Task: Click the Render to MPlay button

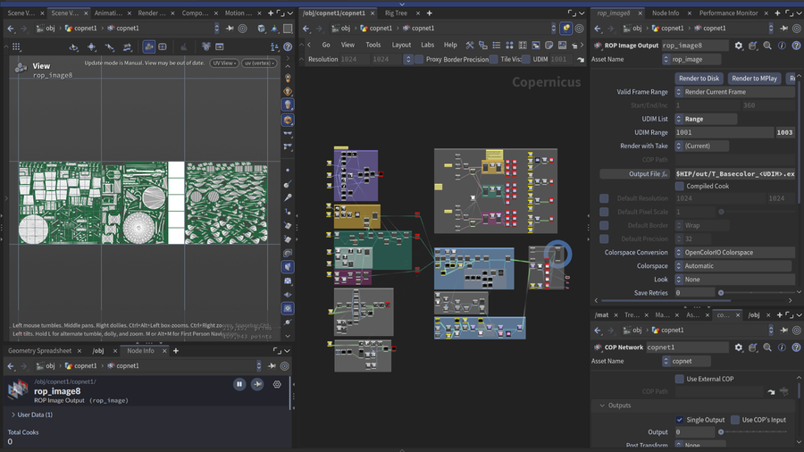Action: click(x=754, y=79)
